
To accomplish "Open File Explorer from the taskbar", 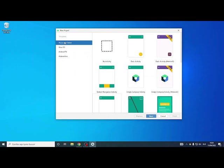I will click(72, 144).
